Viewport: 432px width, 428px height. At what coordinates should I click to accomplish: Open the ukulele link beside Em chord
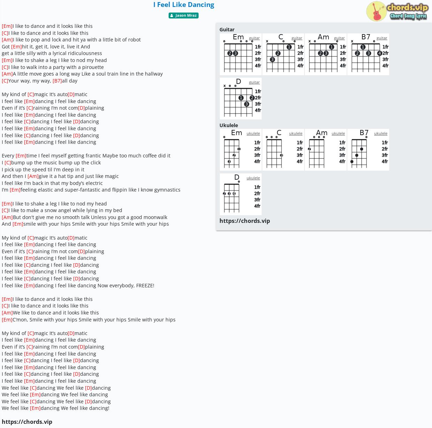[253, 133]
